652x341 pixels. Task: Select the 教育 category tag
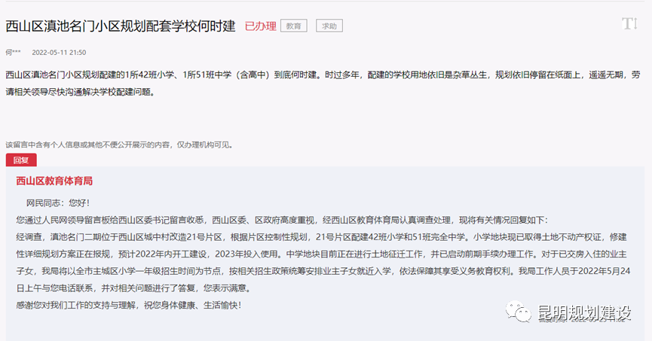[294, 26]
